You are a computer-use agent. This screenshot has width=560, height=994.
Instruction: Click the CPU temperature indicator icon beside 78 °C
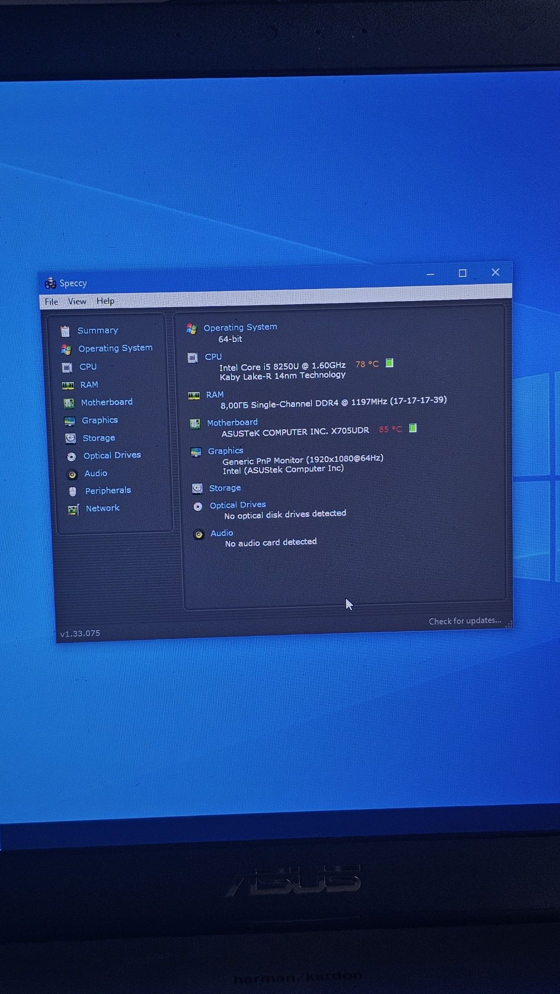coord(389,363)
